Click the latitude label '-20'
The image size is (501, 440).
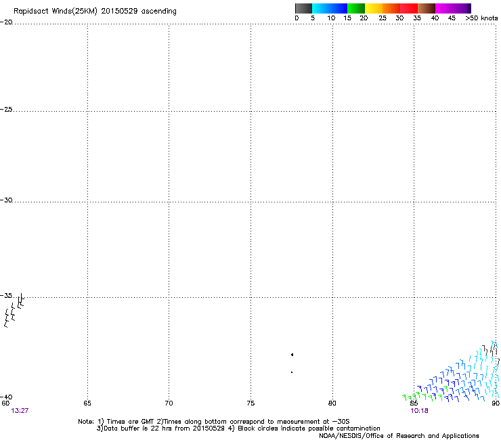point(6,22)
